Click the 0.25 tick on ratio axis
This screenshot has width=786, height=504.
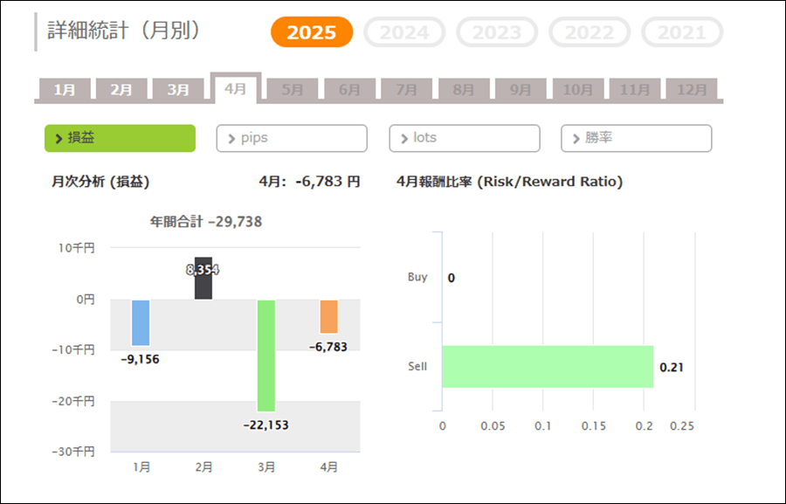682,426
